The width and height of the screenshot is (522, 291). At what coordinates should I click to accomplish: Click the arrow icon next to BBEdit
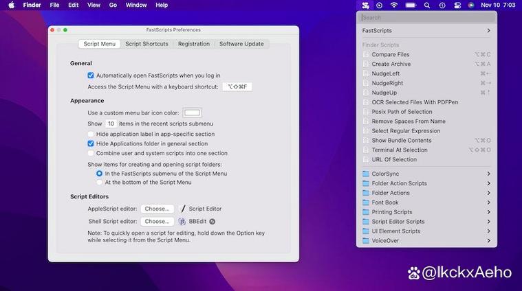click(212, 221)
